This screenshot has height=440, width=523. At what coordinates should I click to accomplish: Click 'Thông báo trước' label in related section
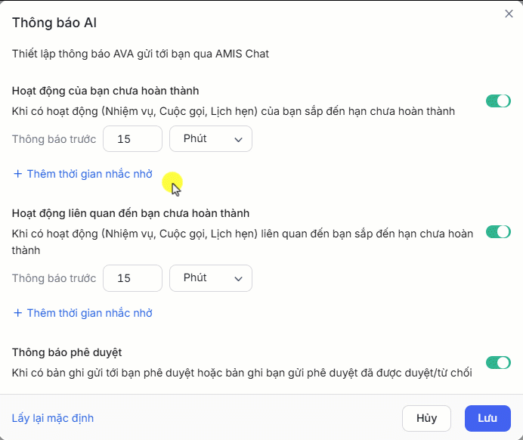pos(54,278)
